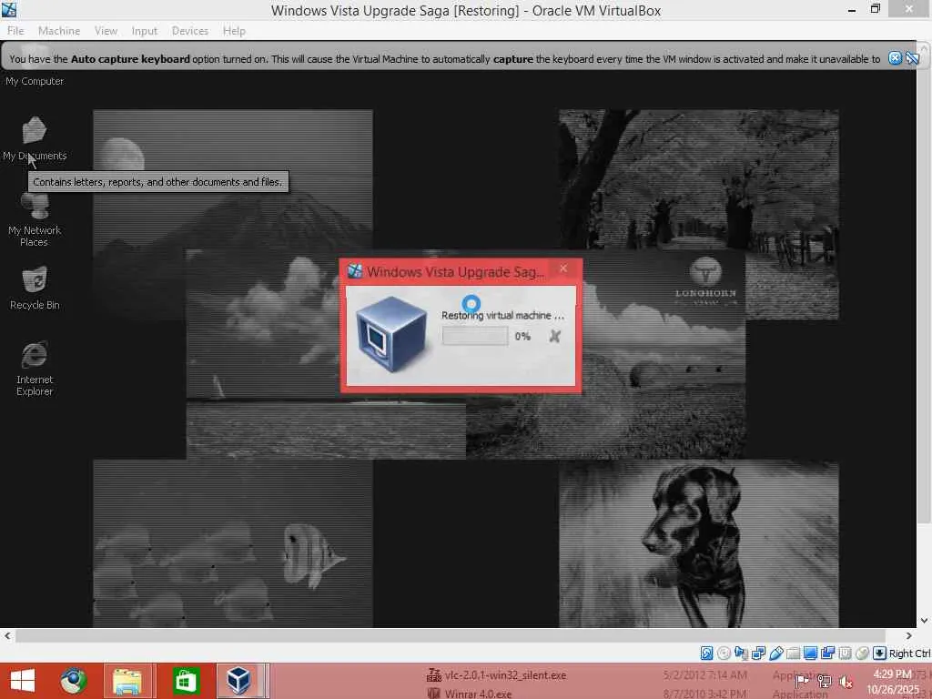Open the Input menu

pos(145,31)
